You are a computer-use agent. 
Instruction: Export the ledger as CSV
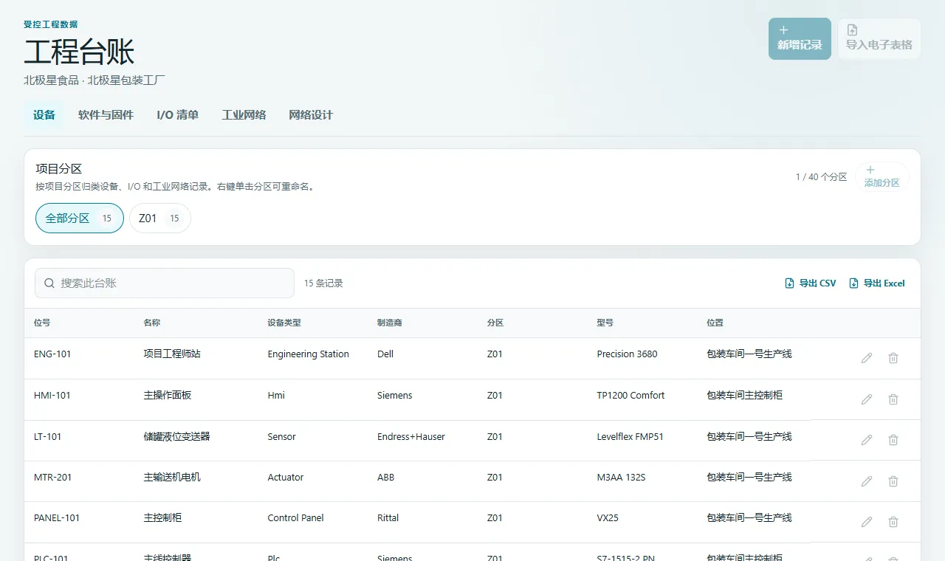point(811,283)
